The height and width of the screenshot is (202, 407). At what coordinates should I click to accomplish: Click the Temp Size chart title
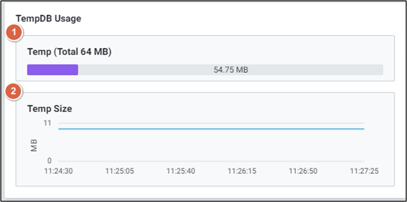[x=50, y=109]
